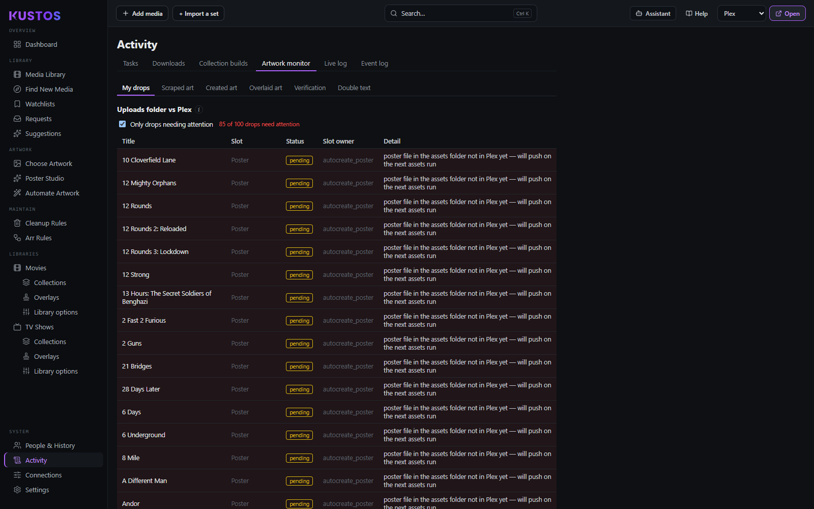Switch to the Tasks tab
Viewport: 814px width, 509px height.
[x=130, y=64]
